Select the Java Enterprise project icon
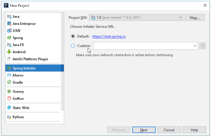The height and width of the screenshot is (137, 211). click(x=9, y=23)
